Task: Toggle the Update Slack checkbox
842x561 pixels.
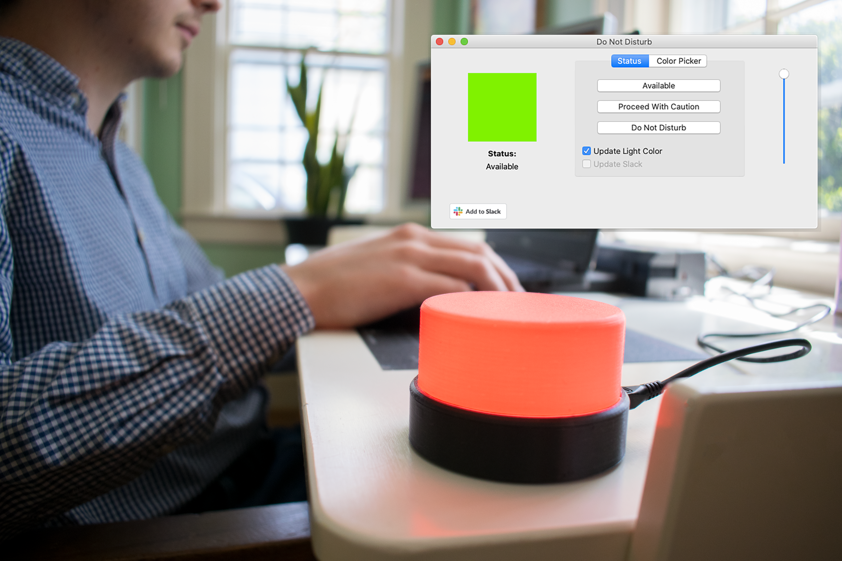Action: [x=586, y=164]
